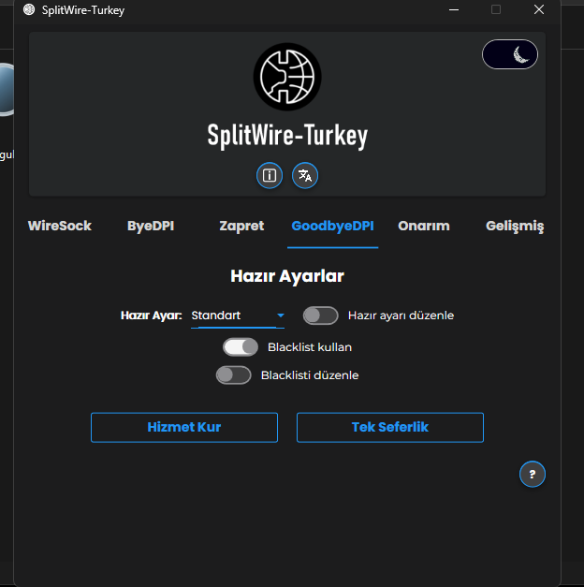584x587 pixels.
Task: Click the SplitWire-Turkey globe logo
Action: (287, 77)
